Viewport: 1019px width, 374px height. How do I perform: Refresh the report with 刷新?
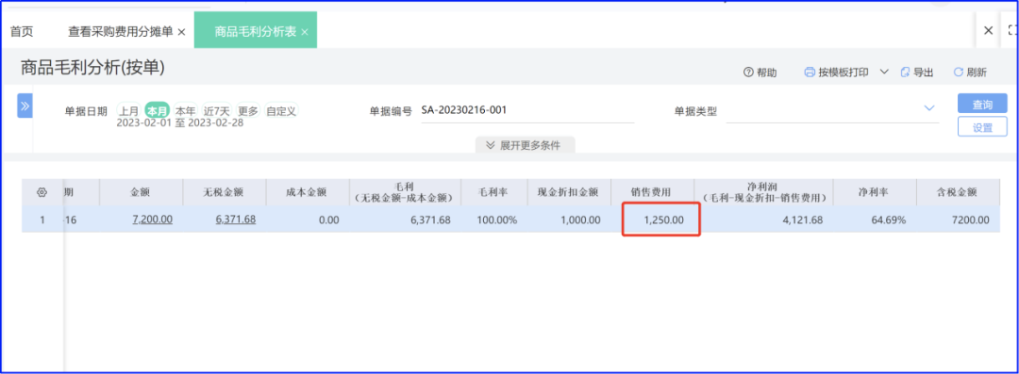(x=970, y=73)
